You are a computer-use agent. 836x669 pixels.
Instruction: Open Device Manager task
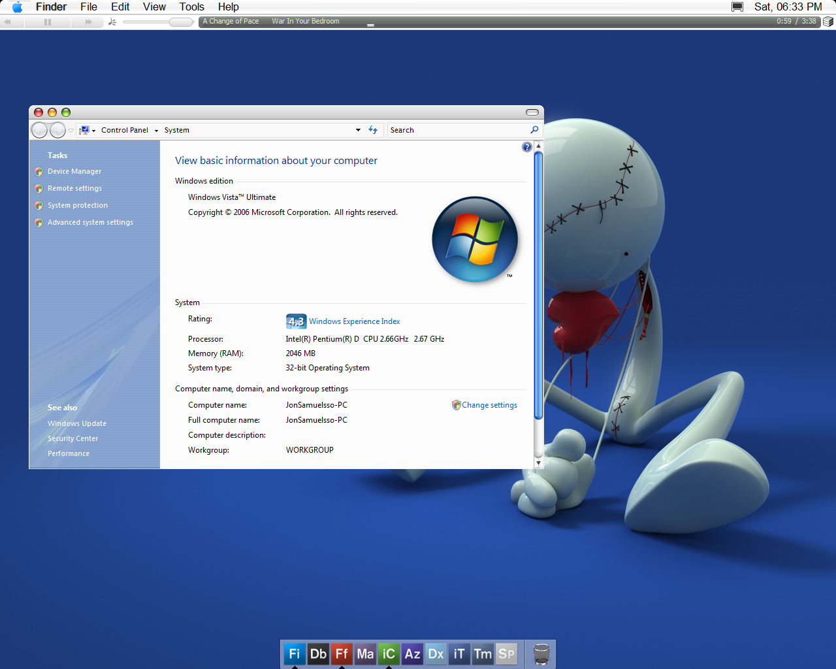click(x=74, y=171)
